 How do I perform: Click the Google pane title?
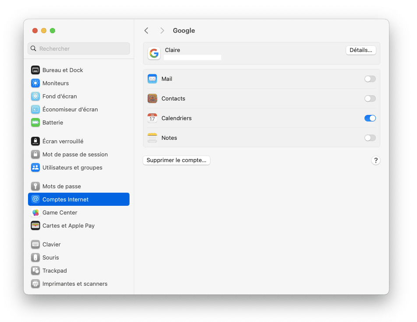[x=184, y=31]
